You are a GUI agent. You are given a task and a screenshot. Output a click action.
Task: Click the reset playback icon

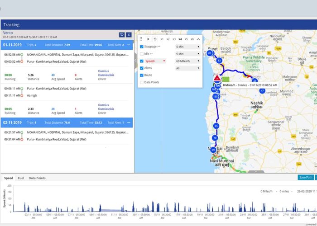pyautogui.click(x=155, y=39)
